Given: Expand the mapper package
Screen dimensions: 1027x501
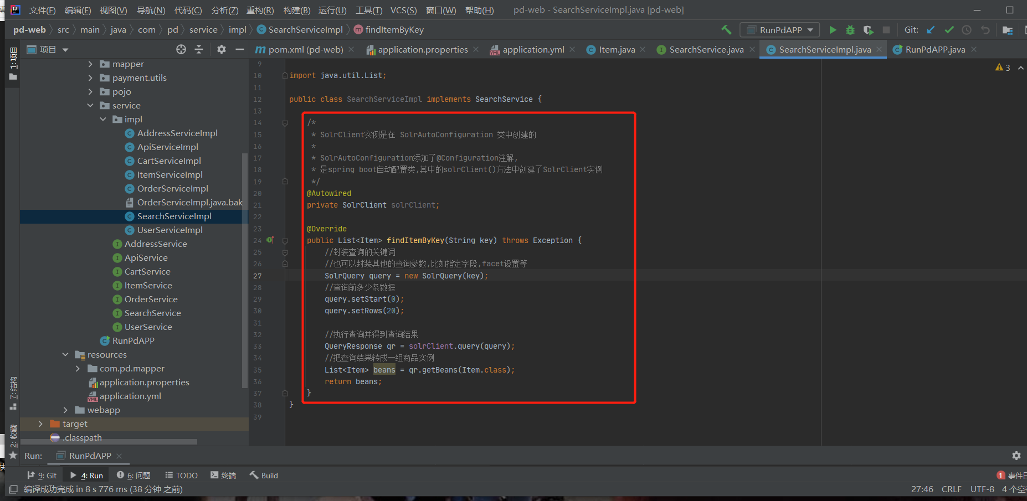Looking at the screenshot, I should [90, 64].
